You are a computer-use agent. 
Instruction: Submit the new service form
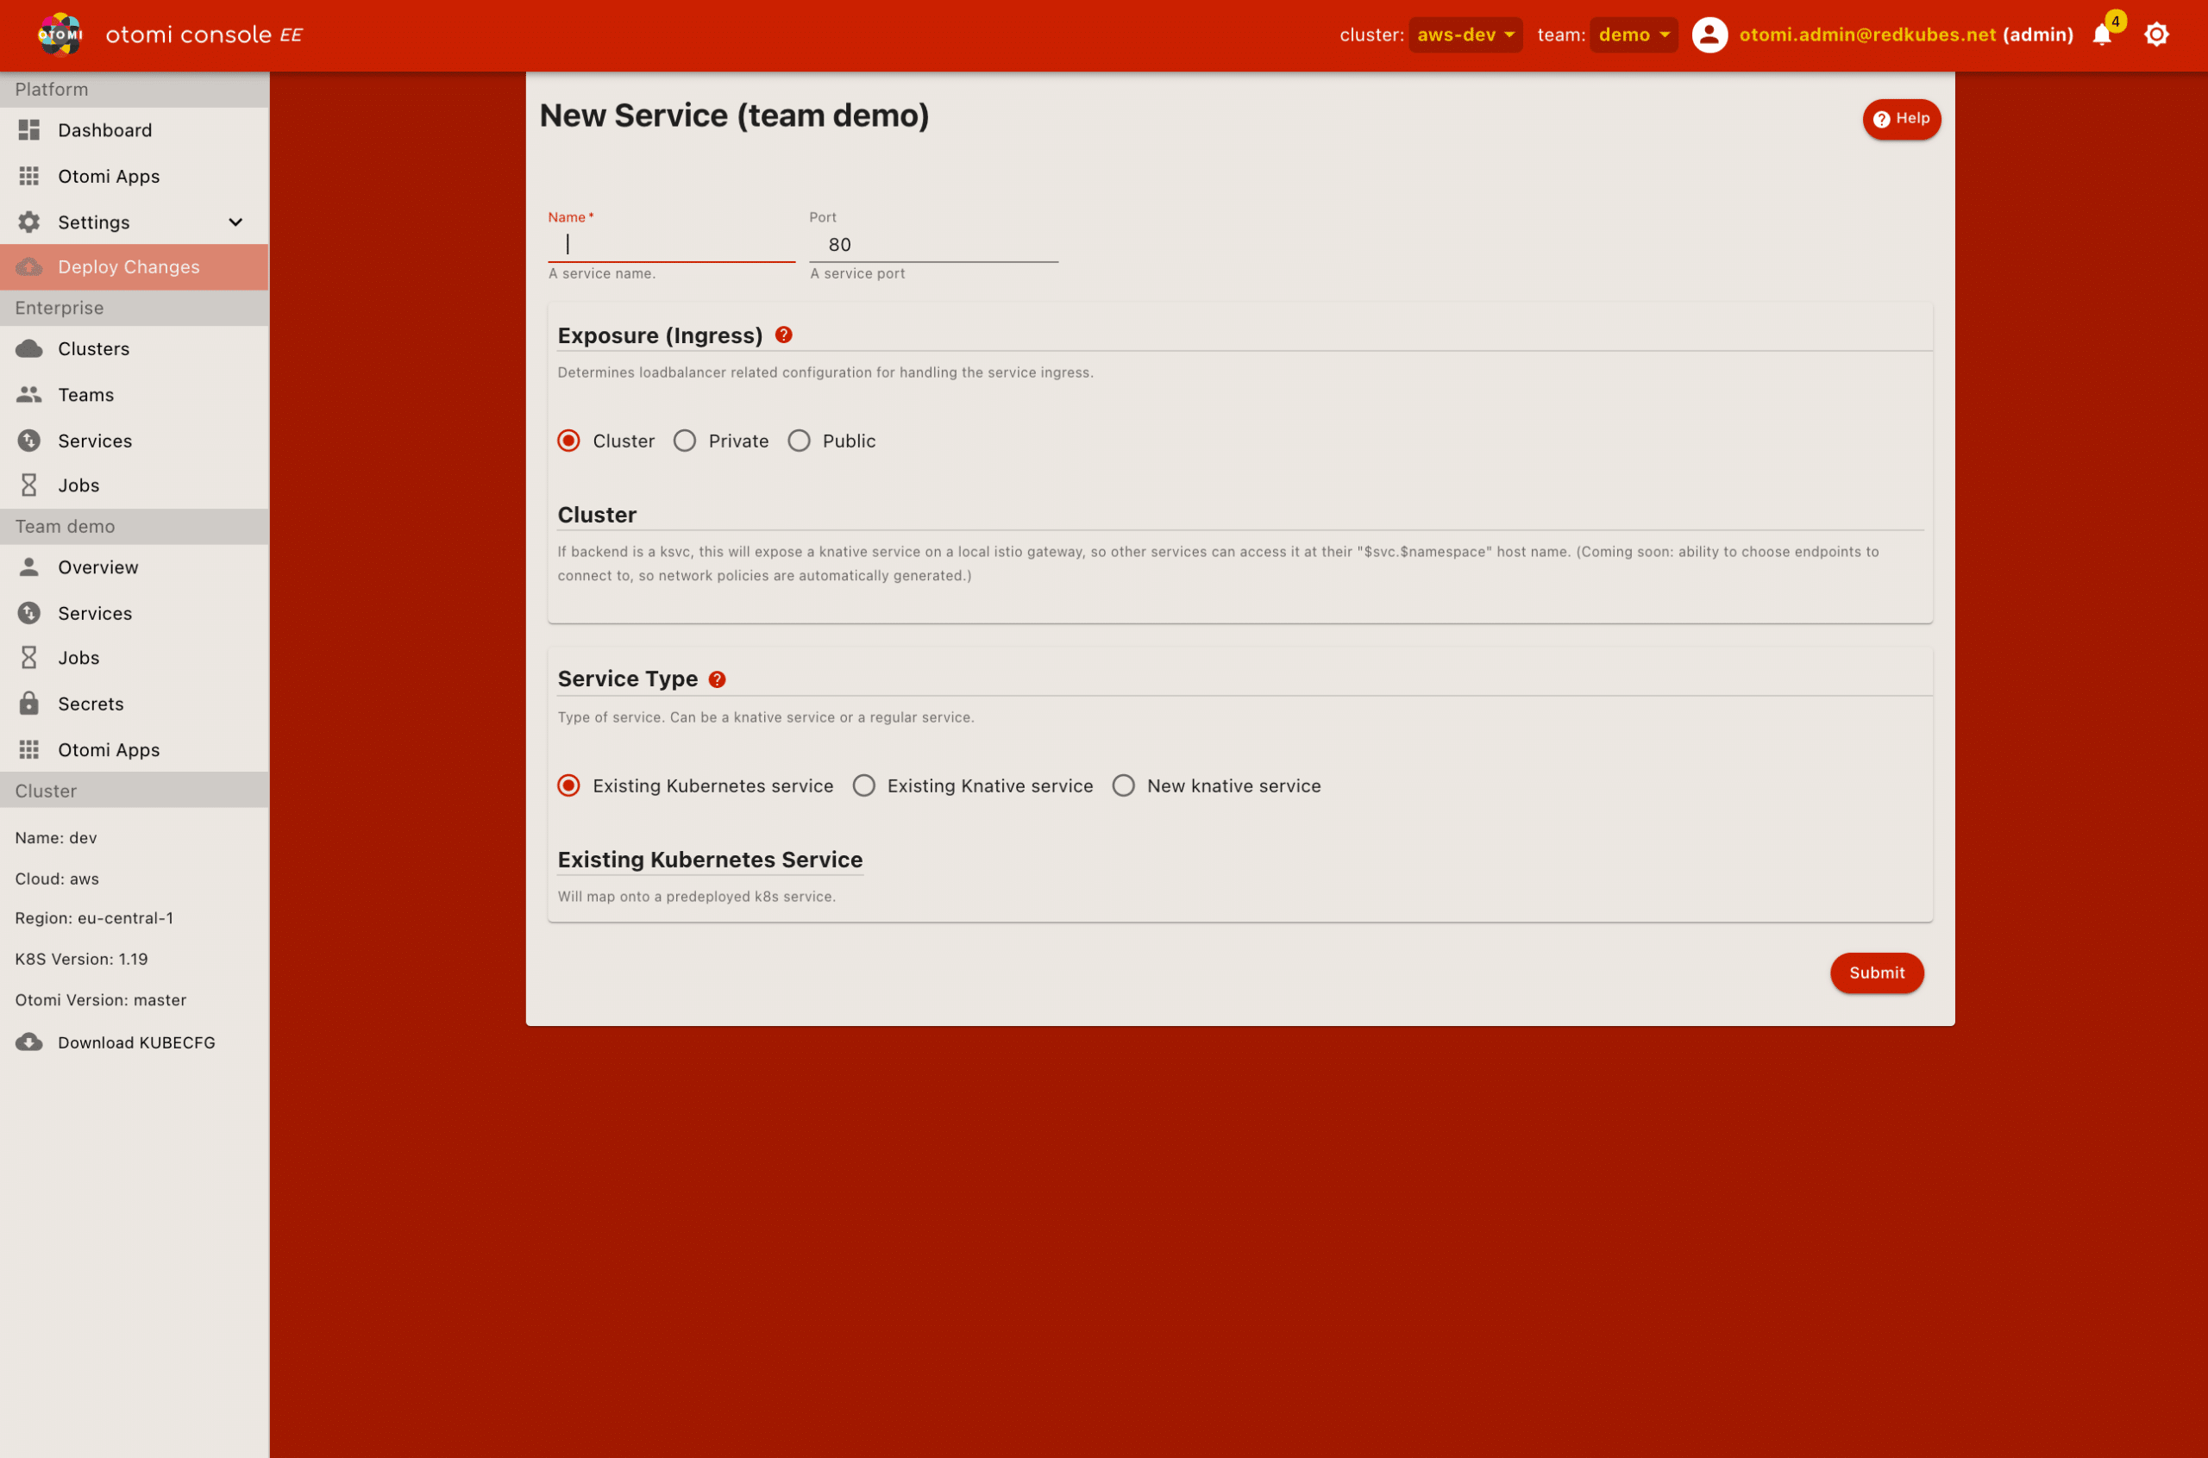[x=1877, y=973]
